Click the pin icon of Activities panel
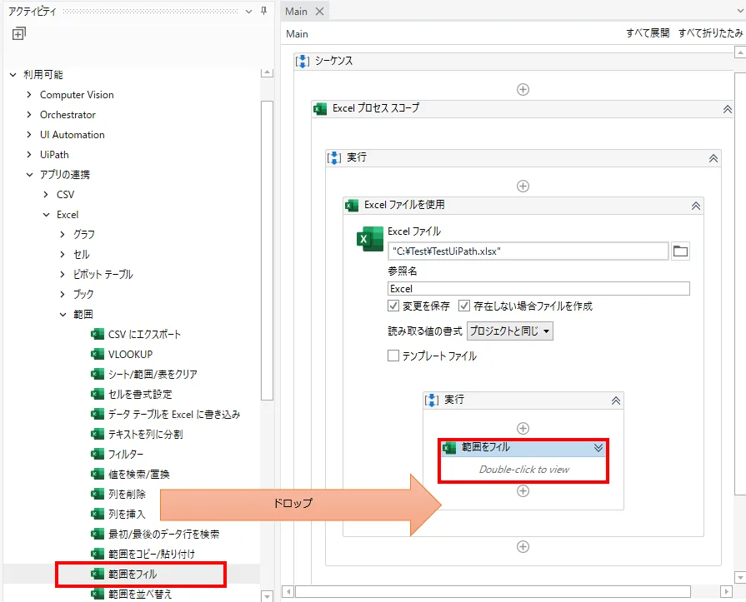 [263, 11]
